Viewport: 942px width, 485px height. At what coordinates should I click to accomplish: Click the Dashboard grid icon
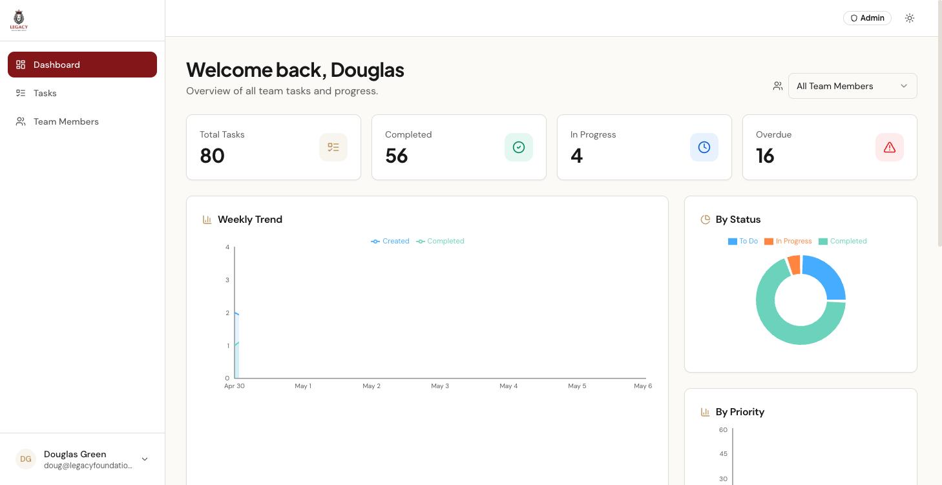(21, 65)
